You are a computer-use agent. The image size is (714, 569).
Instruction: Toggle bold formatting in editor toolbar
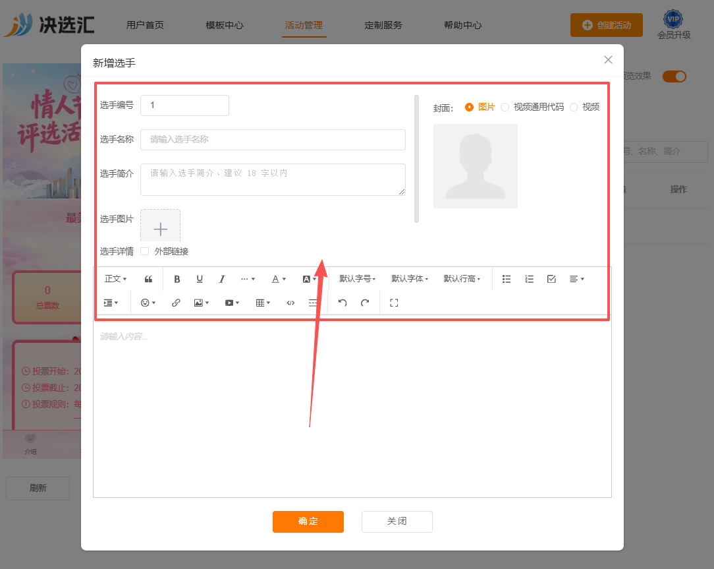tap(177, 279)
